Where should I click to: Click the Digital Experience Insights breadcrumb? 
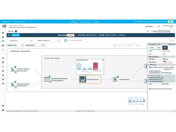[16, 25]
